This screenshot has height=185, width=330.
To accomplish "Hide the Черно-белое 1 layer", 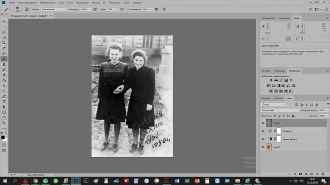I will pos(263,139).
